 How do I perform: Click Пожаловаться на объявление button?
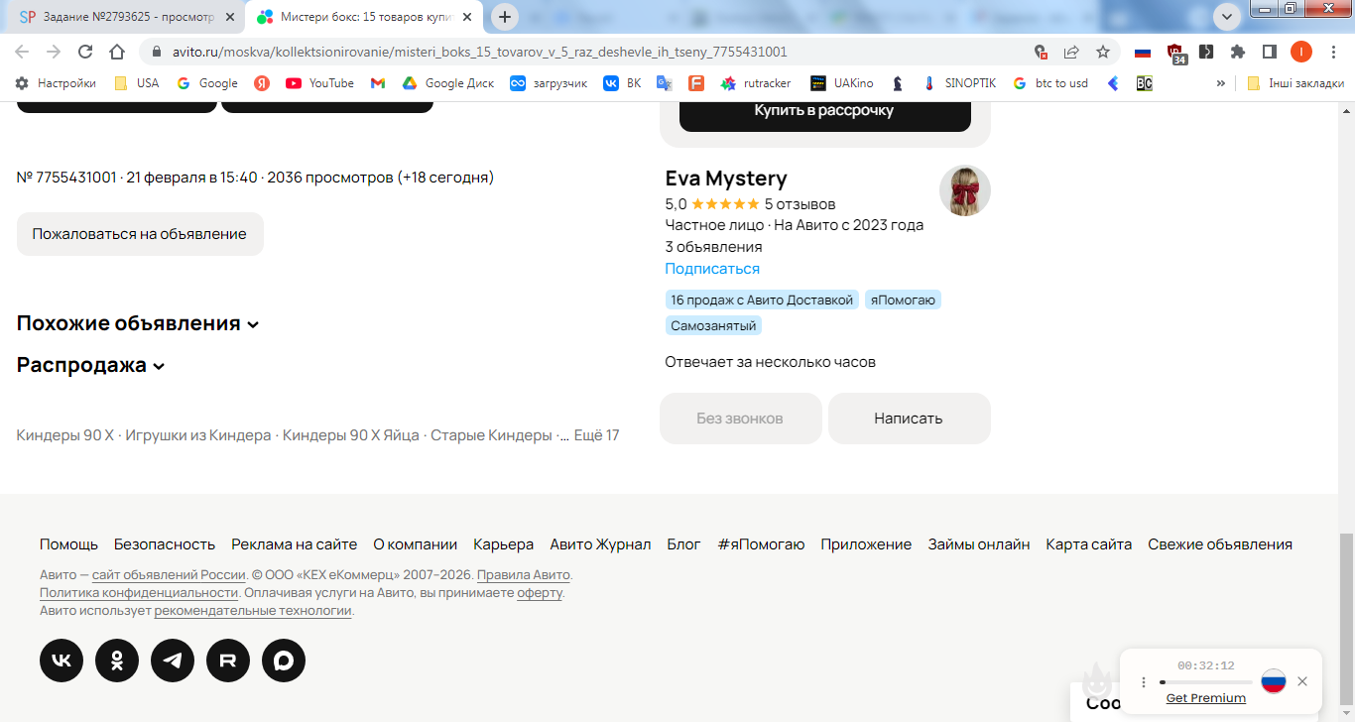[x=140, y=234]
